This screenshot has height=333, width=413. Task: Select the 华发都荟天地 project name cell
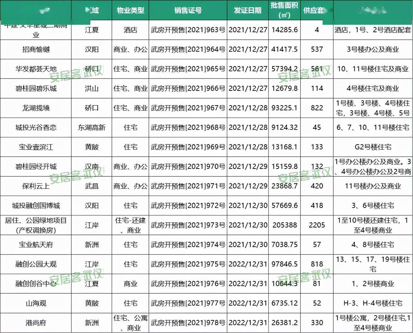(x=36, y=69)
